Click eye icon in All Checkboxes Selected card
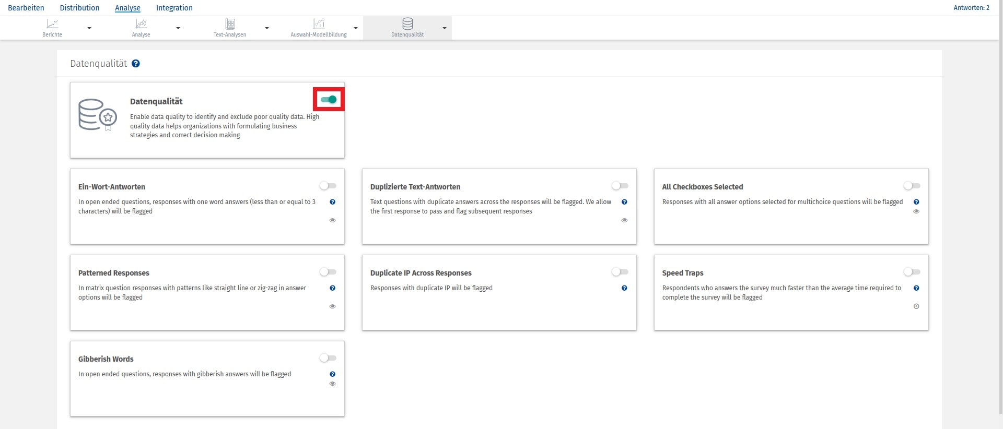Screen dimensions: 1003x429 [x=916, y=211]
